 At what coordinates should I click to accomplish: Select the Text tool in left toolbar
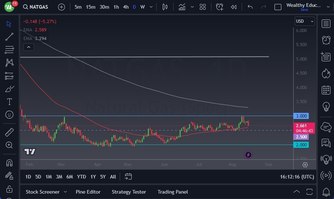point(9,102)
